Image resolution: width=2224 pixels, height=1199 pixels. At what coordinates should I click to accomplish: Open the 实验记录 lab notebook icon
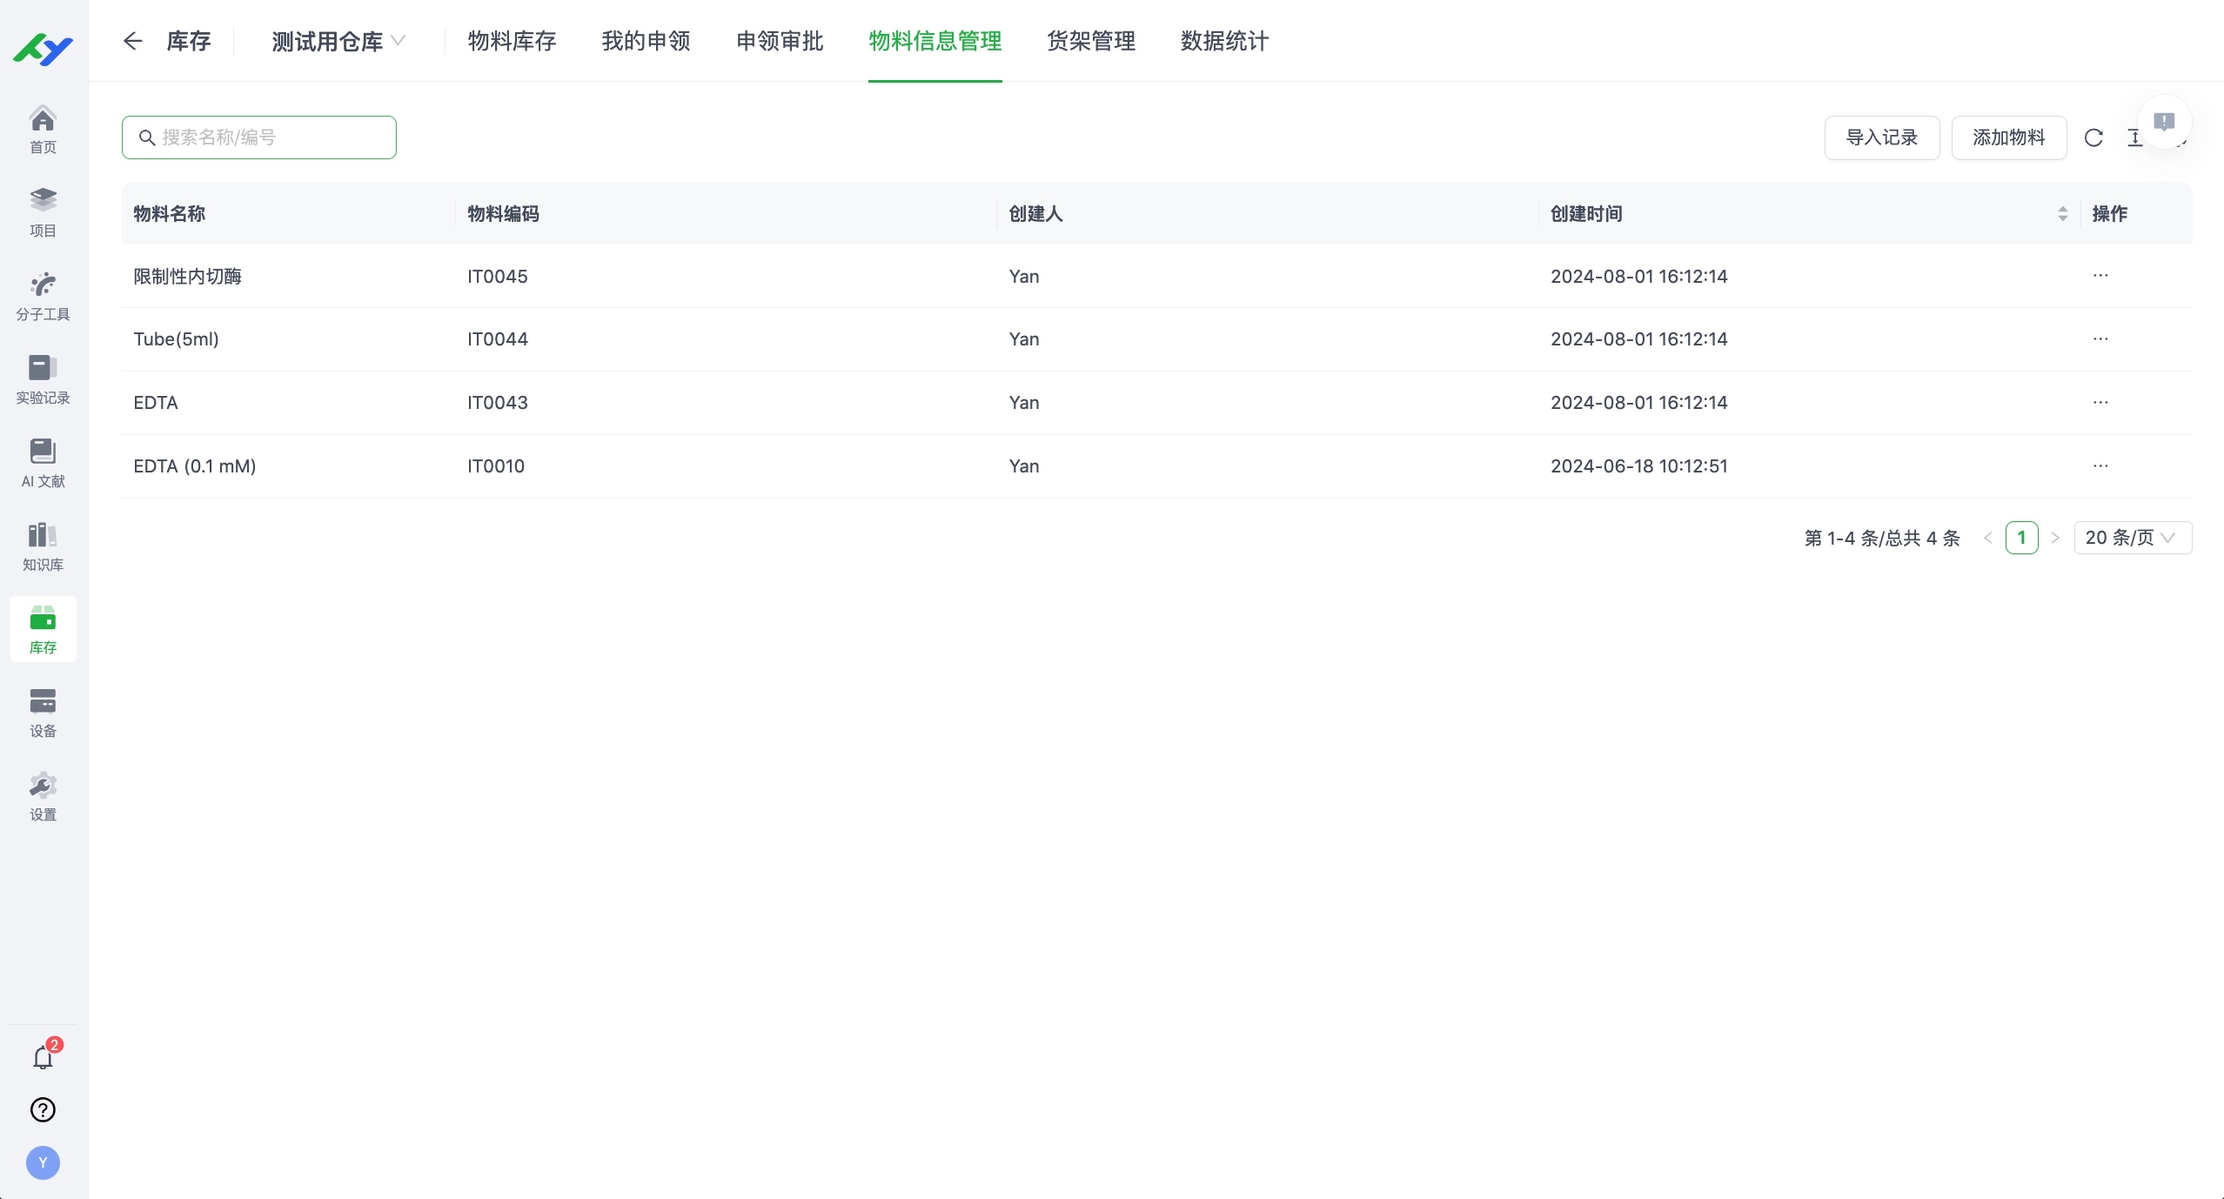tap(43, 377)
